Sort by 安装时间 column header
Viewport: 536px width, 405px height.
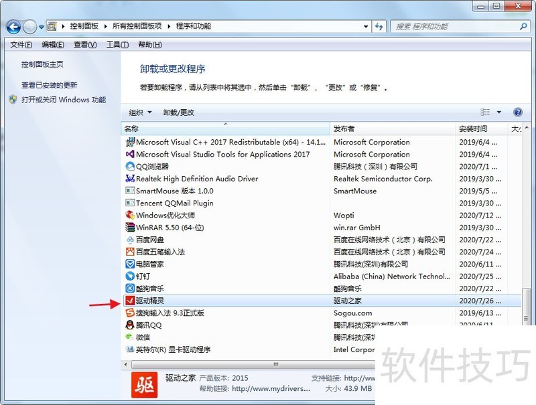tap(481, 129)
